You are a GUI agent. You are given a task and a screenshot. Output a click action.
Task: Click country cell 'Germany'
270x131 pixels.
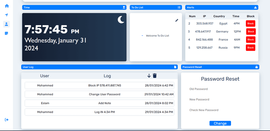(x=222, y=32)
